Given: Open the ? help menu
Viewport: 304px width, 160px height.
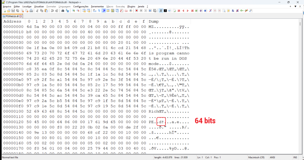Looking at the screenshot, I should click(148, 6).
